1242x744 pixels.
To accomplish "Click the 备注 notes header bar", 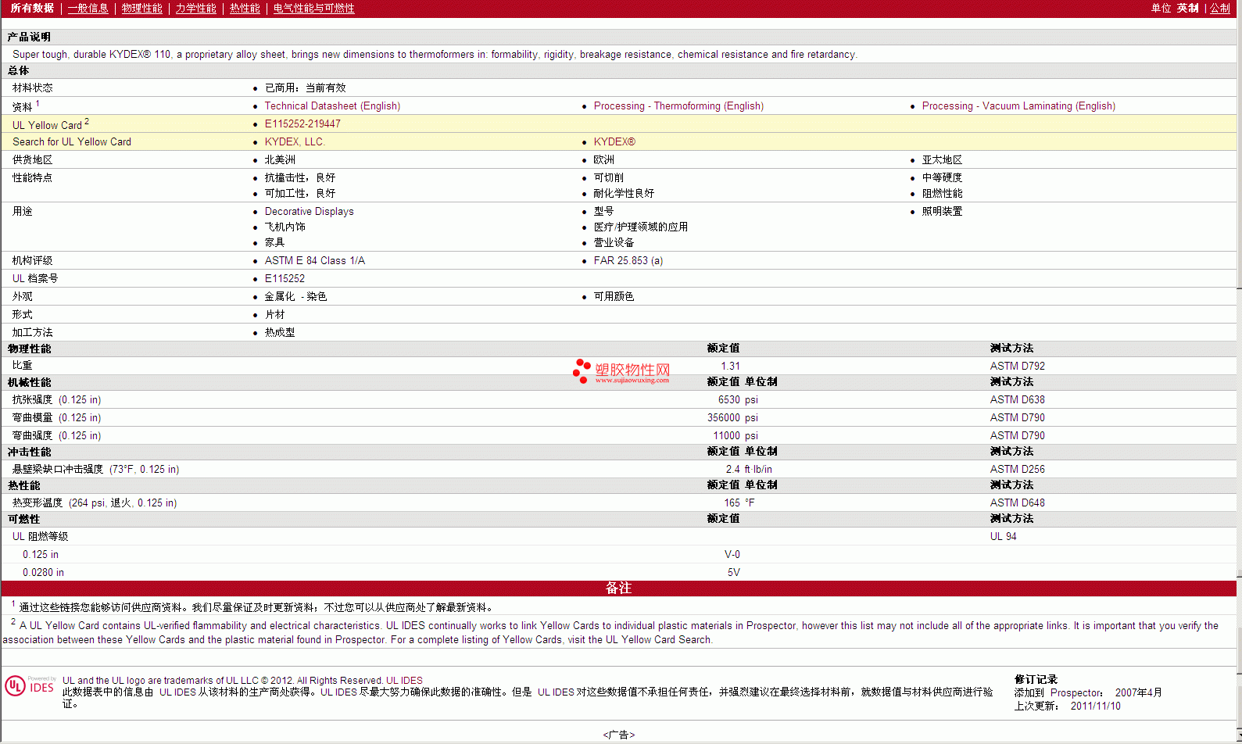I will click(x=618, y=588).
